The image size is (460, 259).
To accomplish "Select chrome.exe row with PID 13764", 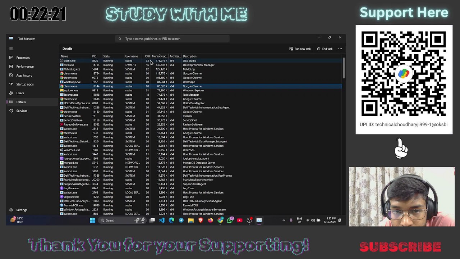I will (x=201, y=73).
